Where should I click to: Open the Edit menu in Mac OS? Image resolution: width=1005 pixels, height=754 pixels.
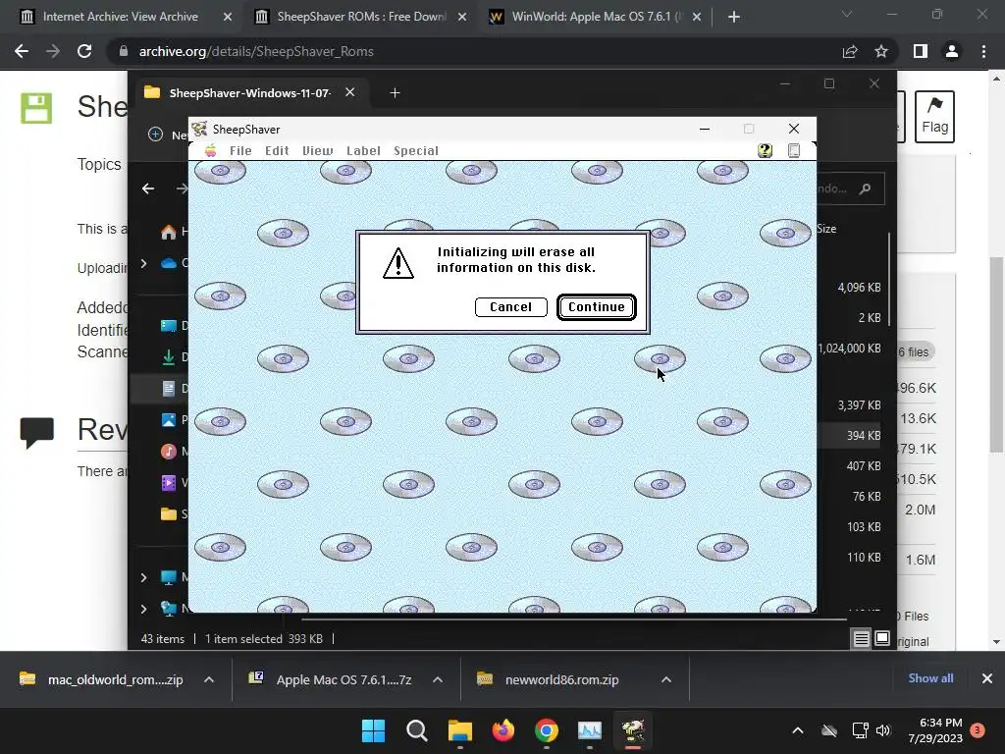(277, 150)
